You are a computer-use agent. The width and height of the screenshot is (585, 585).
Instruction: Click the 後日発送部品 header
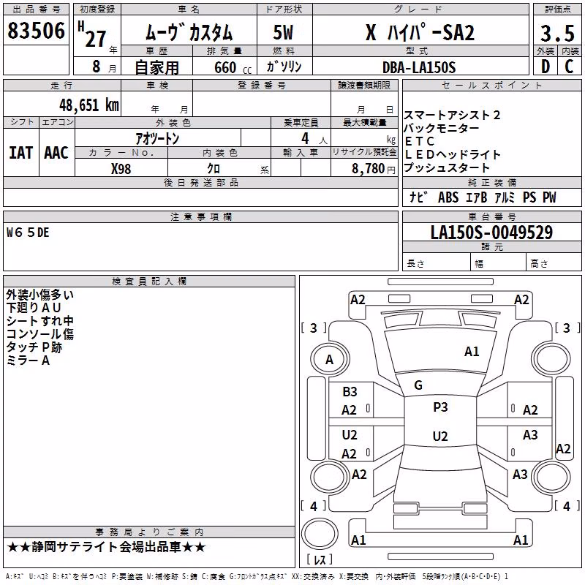point(200,182)
